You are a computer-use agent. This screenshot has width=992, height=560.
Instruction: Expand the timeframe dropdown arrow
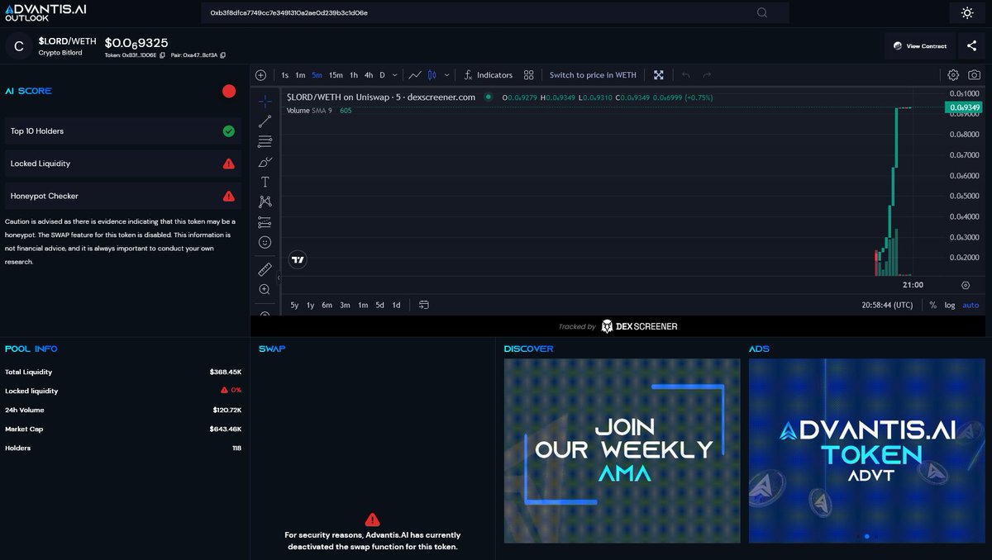(x=395, y=75)
